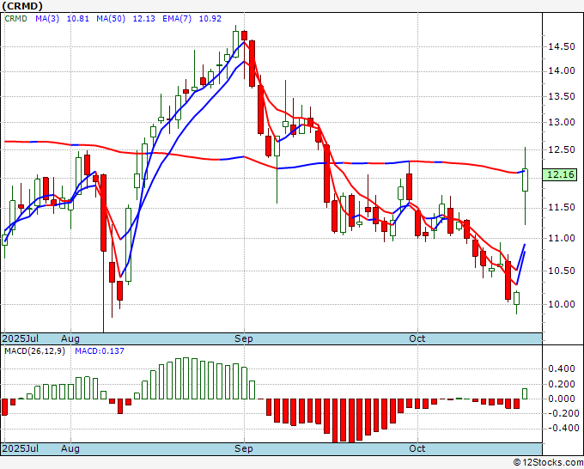Viewport: 584px width, 469px height.
Task: Click the MACD(26,12,9) indicator label
Action: (x=34, y=351)
